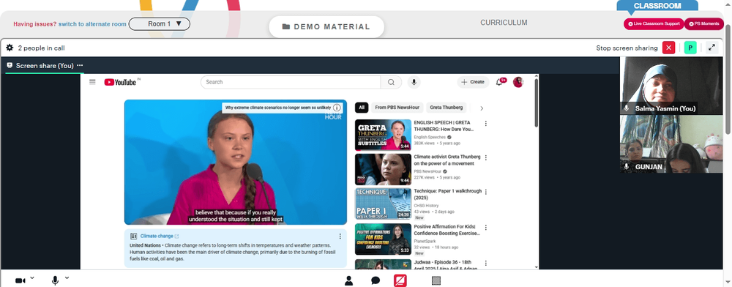Image resolution: width=732 pixels, height=287 pixels.
Task: Open more options for ENGLISH SPEECH video
Action: coord(485,124)
